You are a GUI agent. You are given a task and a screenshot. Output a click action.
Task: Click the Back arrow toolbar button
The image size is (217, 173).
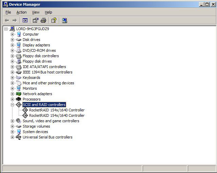[7, 20]
